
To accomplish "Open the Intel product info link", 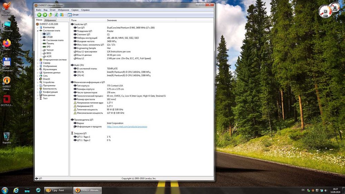I will point(127,126).
